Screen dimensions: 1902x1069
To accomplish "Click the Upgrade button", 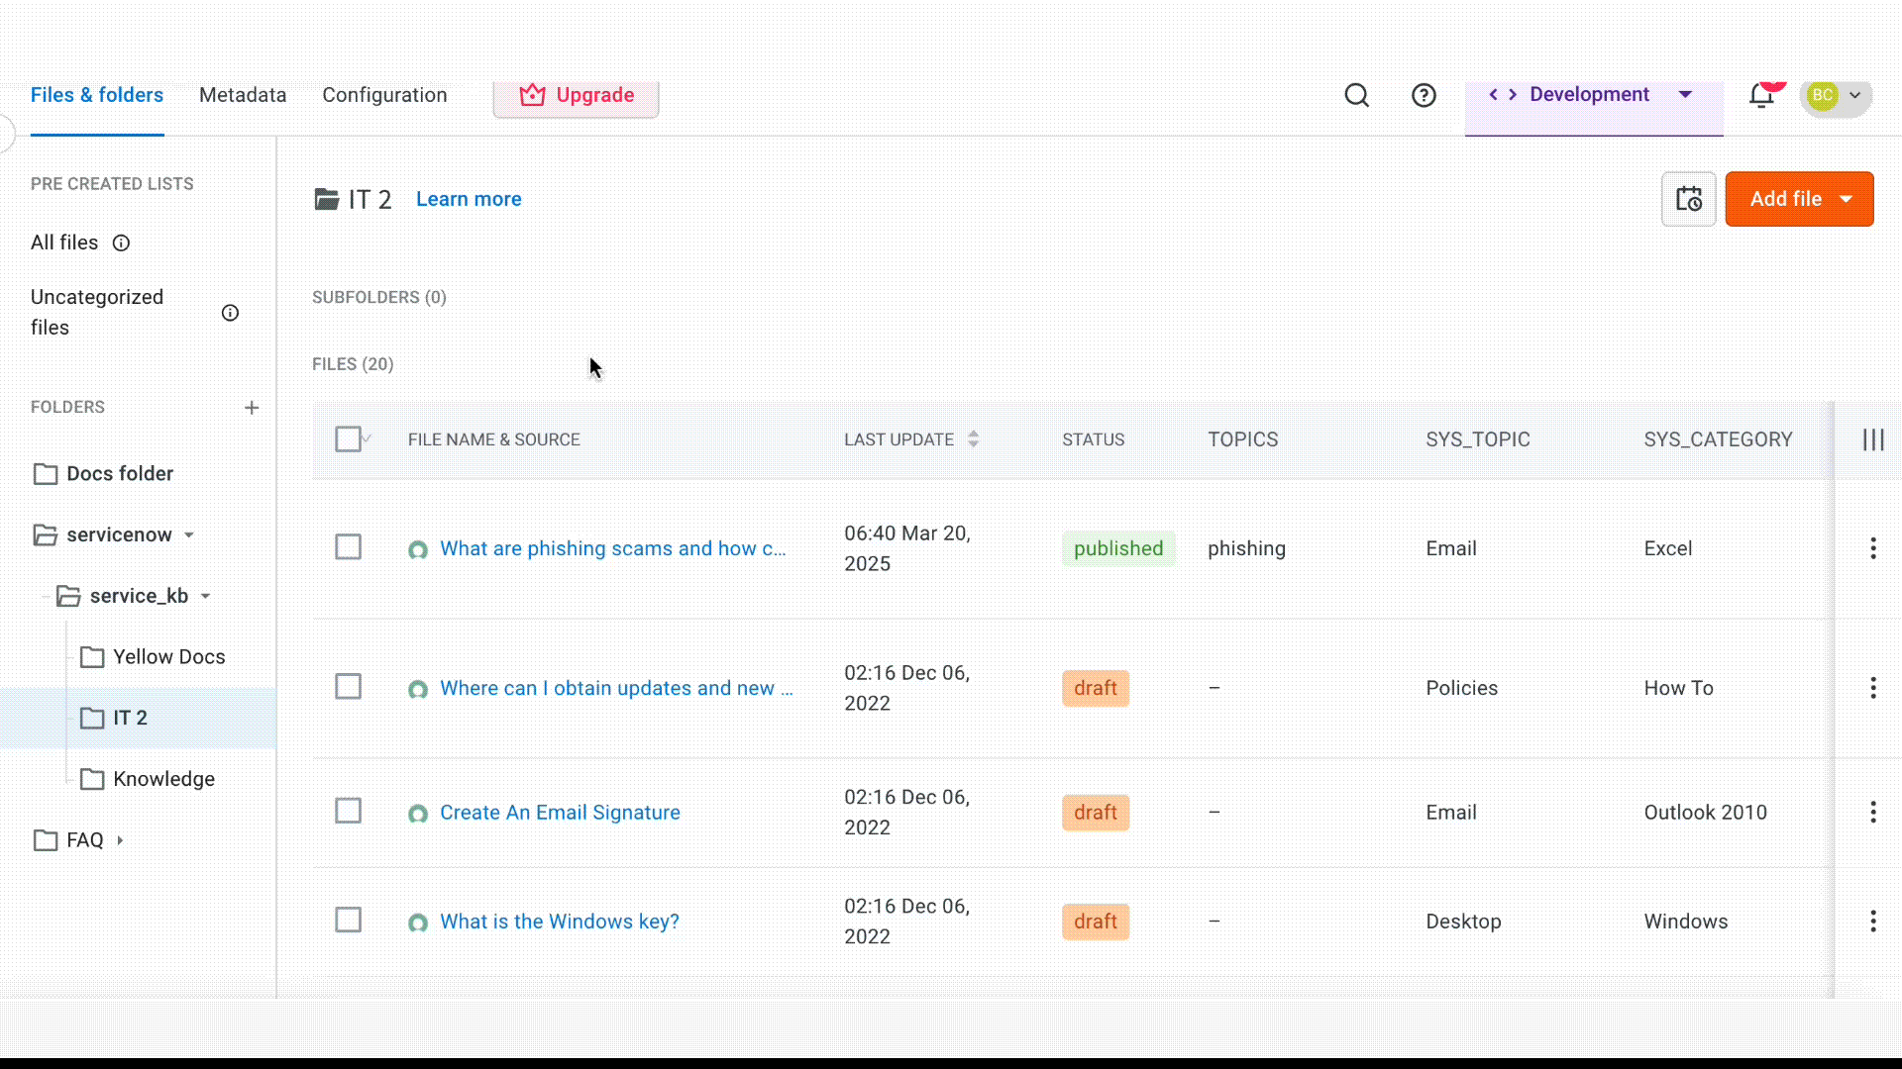I will (x=577, y=95).
